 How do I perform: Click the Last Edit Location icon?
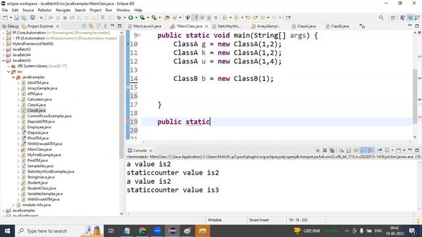tap(248, 18)
